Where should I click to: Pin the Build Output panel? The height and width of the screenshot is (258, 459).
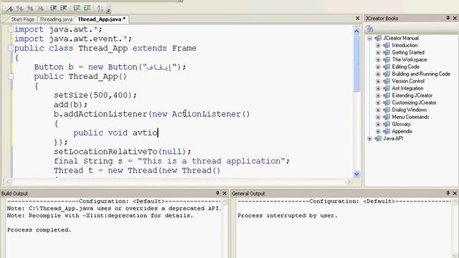(217, 193)
